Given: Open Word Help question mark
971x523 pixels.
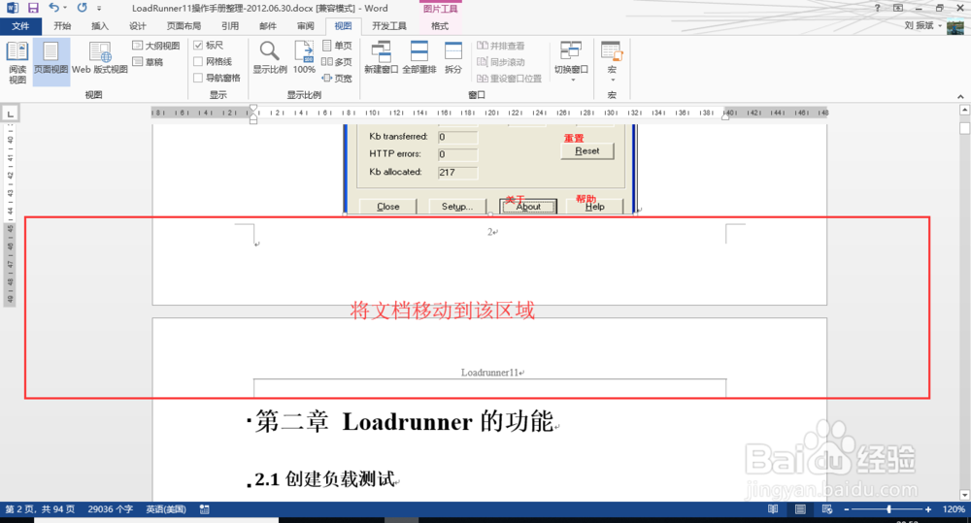Looking at the screenshot, I should (877, 8).
